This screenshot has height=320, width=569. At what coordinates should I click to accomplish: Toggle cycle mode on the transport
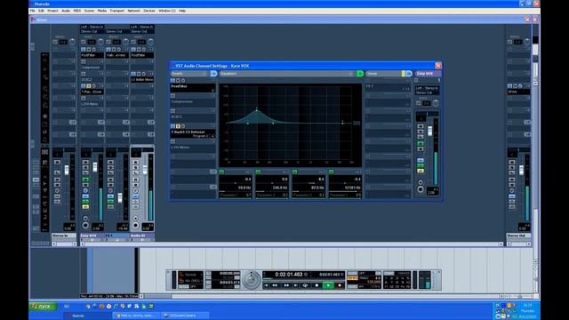point(305,285)
